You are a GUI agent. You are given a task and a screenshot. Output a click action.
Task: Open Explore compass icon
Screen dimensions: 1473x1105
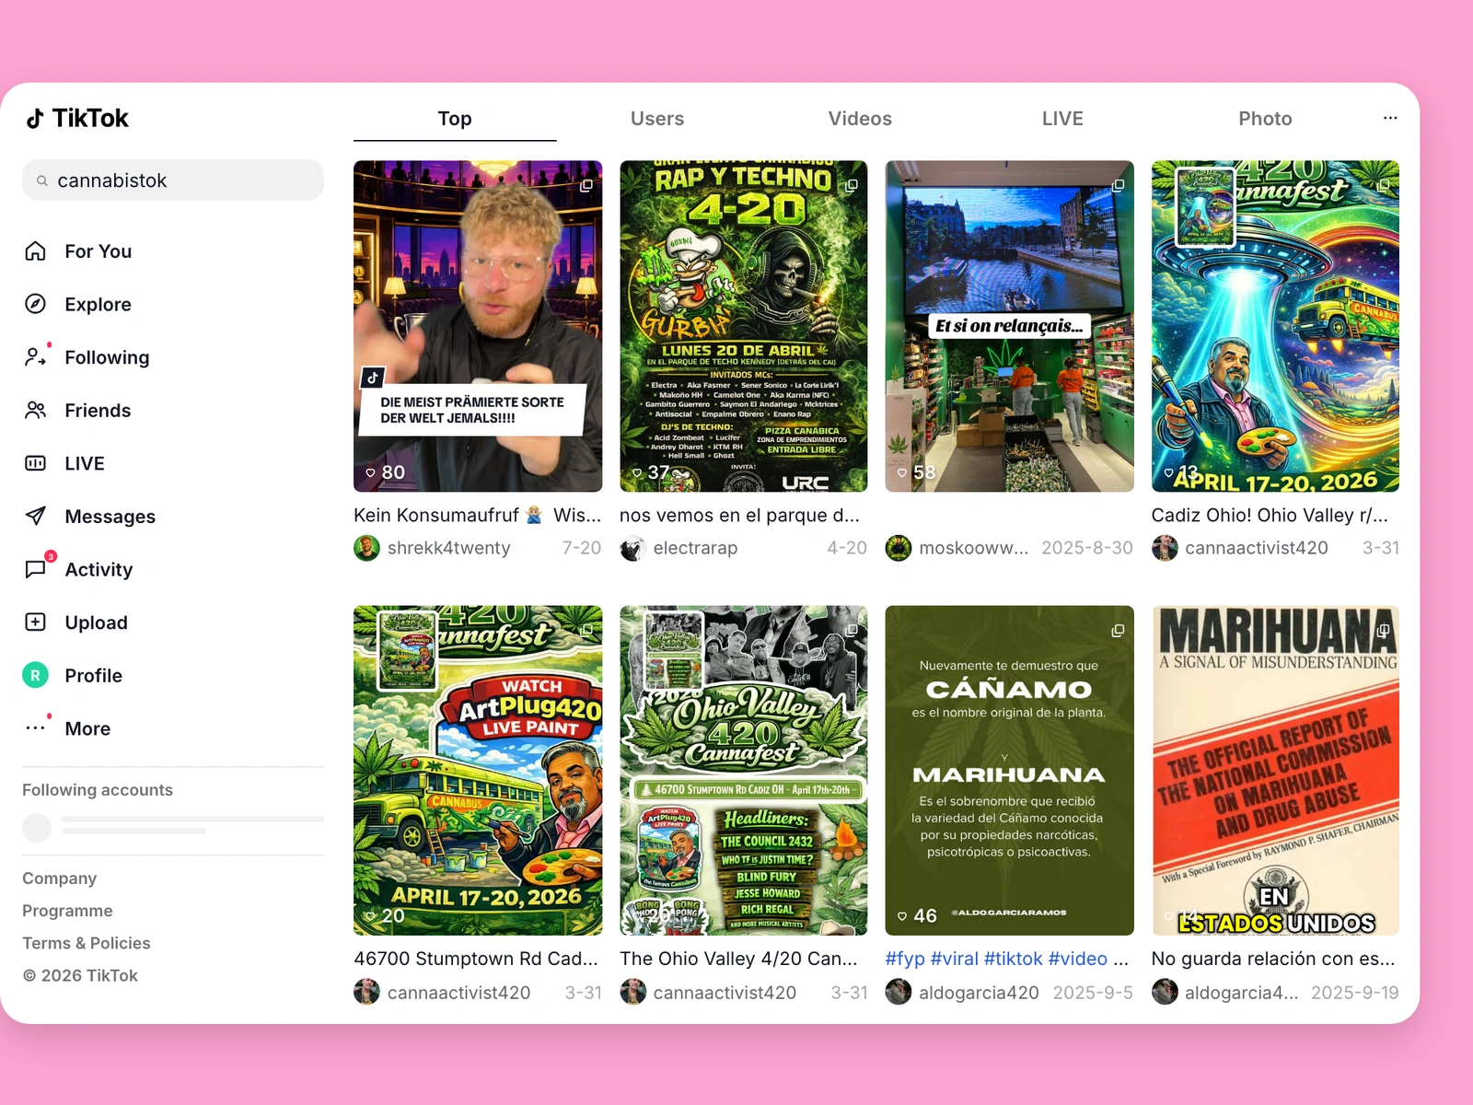pyautogui.click(x=35, y=304)
